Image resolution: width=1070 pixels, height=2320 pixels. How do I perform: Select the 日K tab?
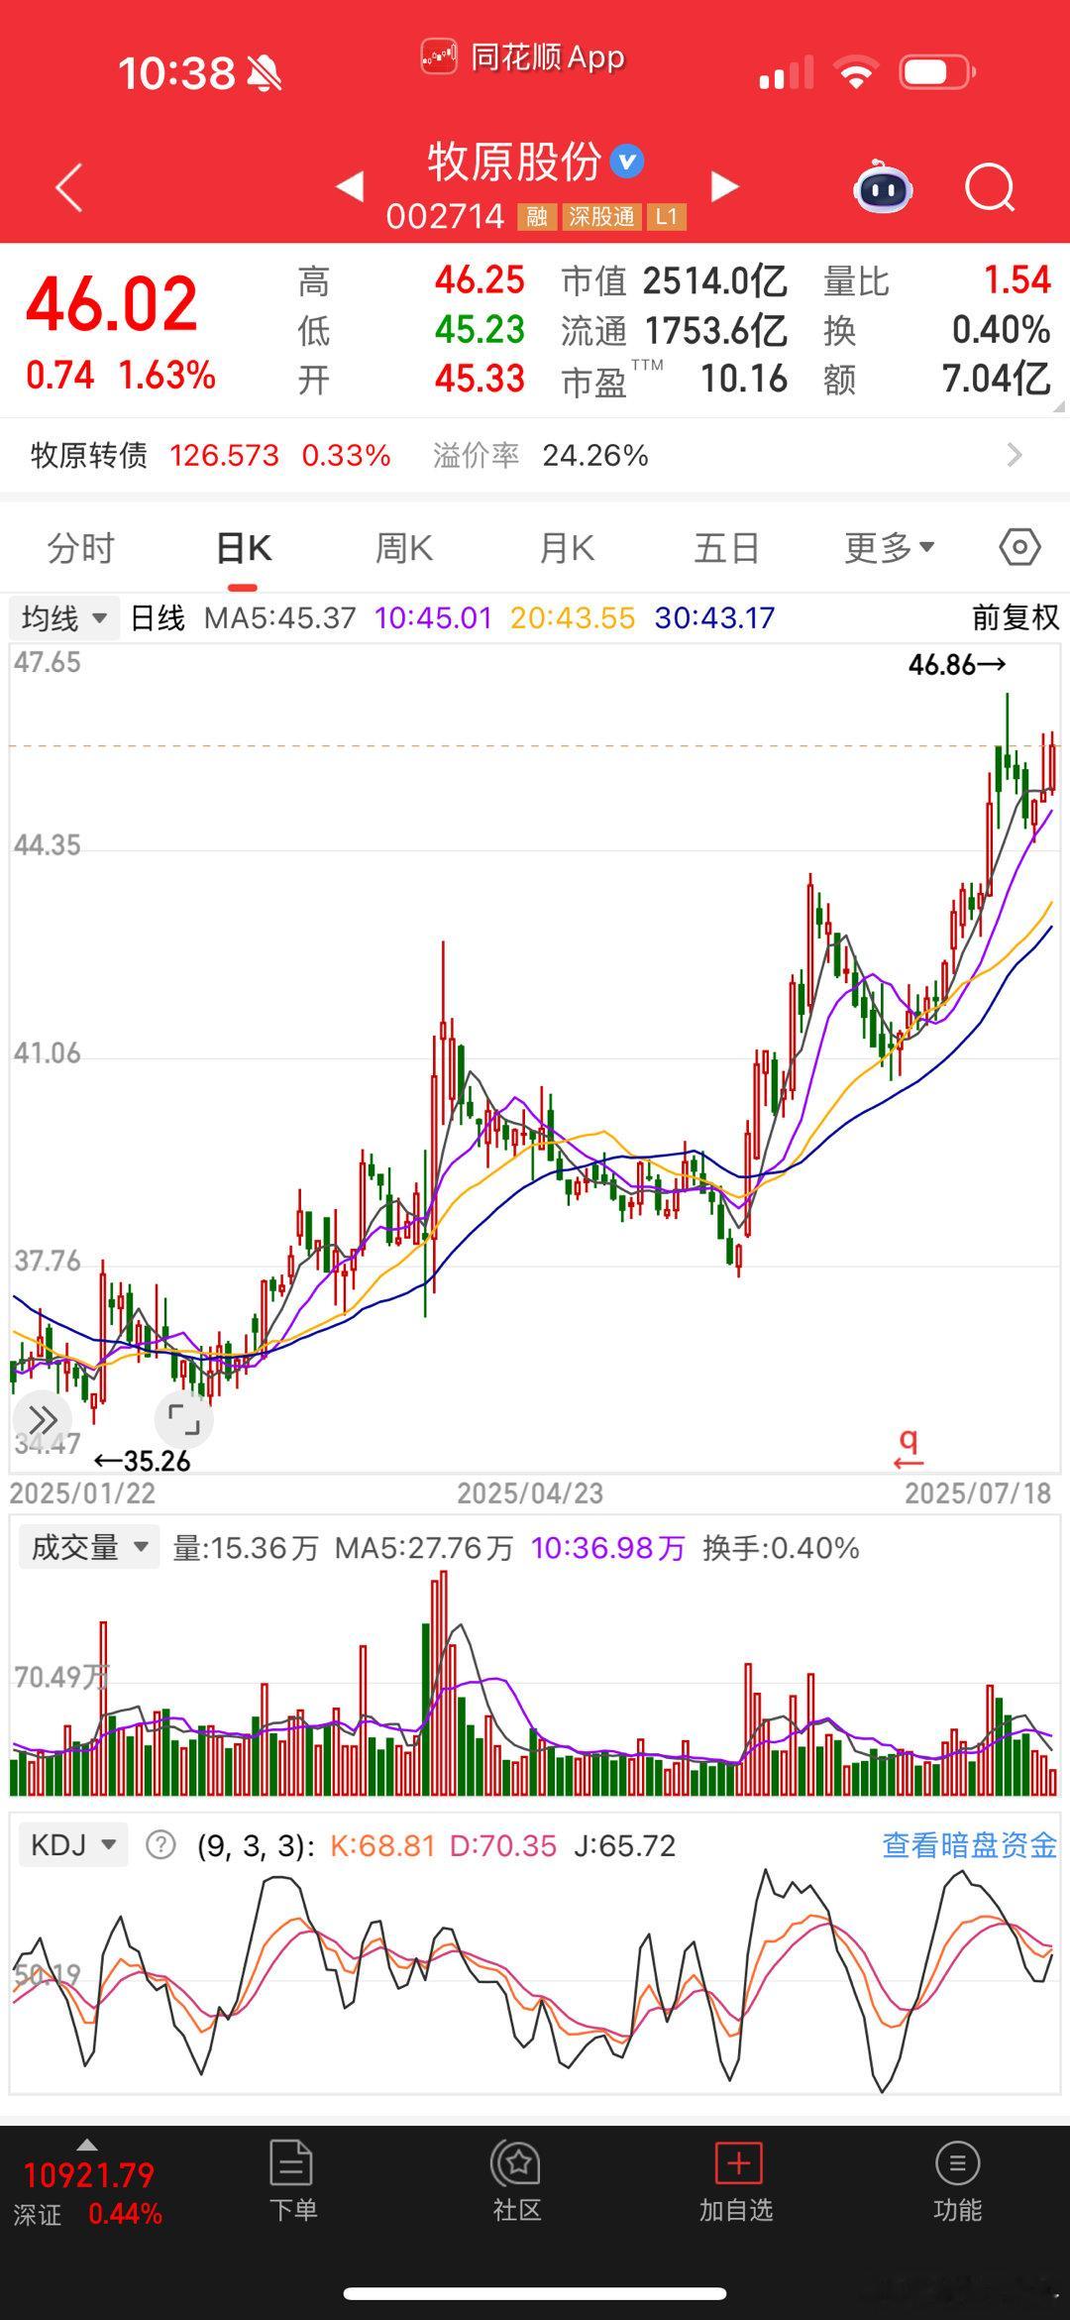(244, 548)
